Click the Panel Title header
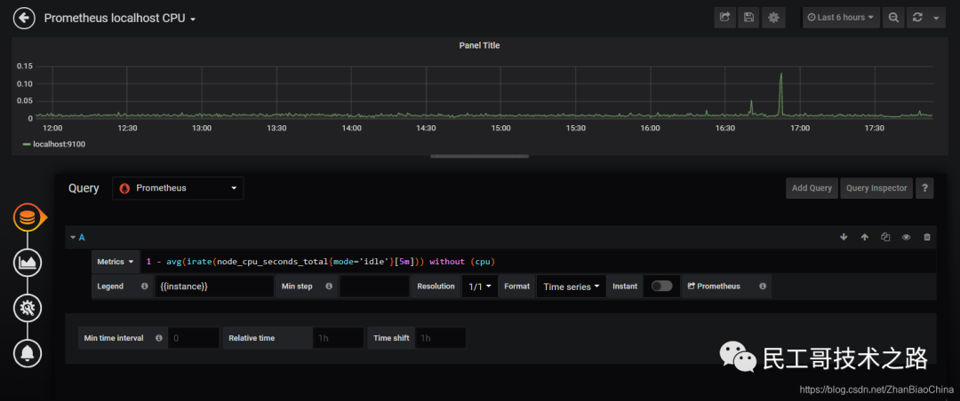 [479, 45]
